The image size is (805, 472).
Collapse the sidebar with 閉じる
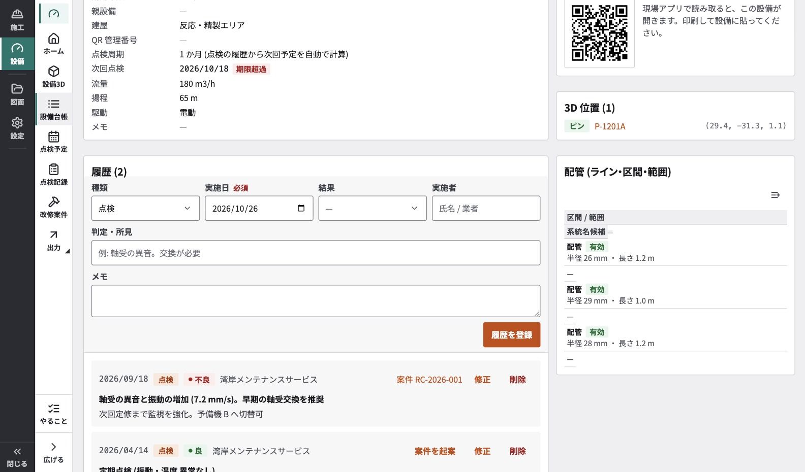coord(17,457)
